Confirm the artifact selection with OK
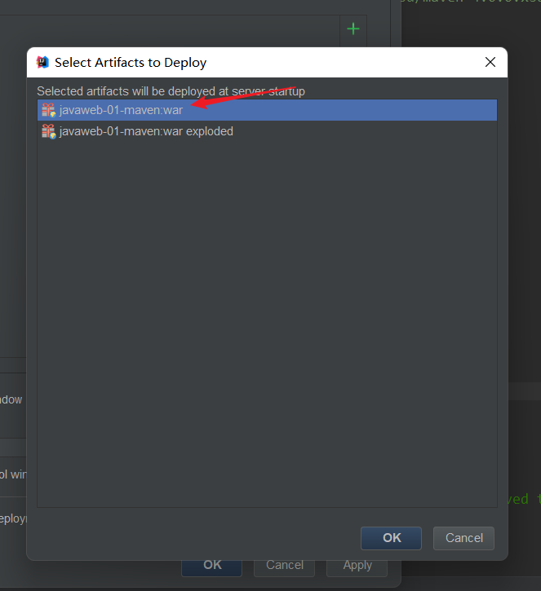This screenshot has width=541, height=591. coord(391,538)
